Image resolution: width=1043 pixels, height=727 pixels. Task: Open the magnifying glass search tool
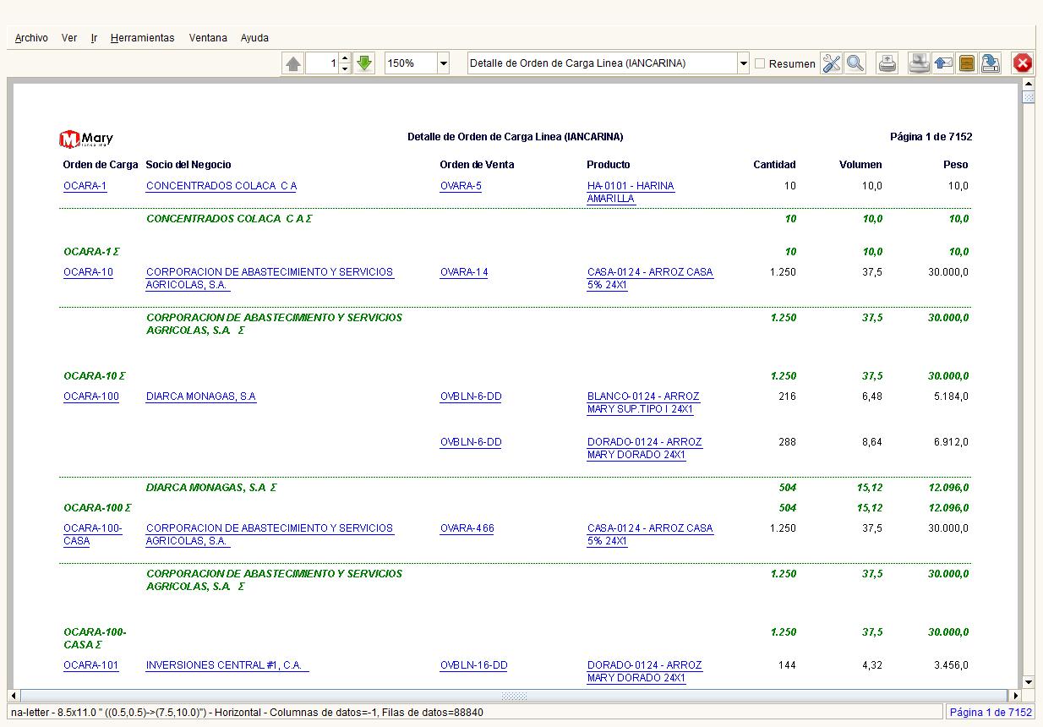855,63
